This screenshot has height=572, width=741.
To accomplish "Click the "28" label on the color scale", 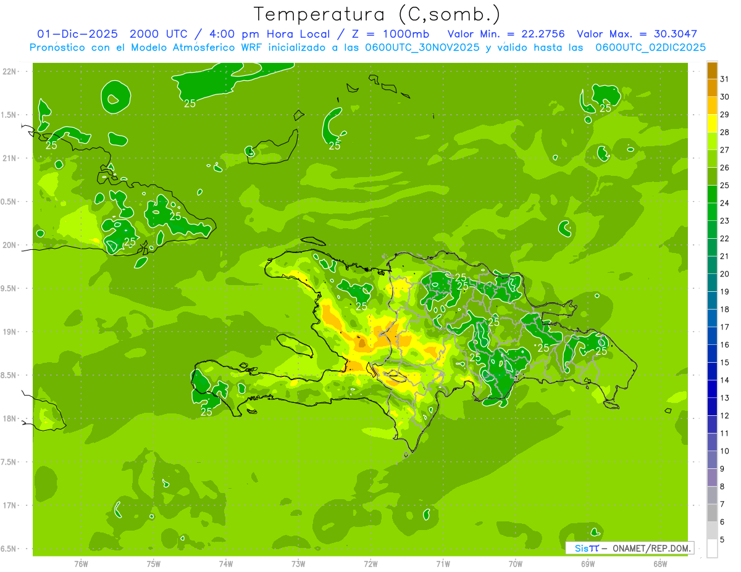I will click(x=725, y=132).
